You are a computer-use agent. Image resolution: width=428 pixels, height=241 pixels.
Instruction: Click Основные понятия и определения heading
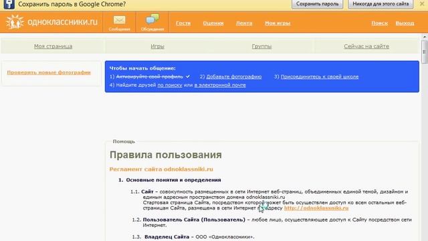tap(173, 180)
